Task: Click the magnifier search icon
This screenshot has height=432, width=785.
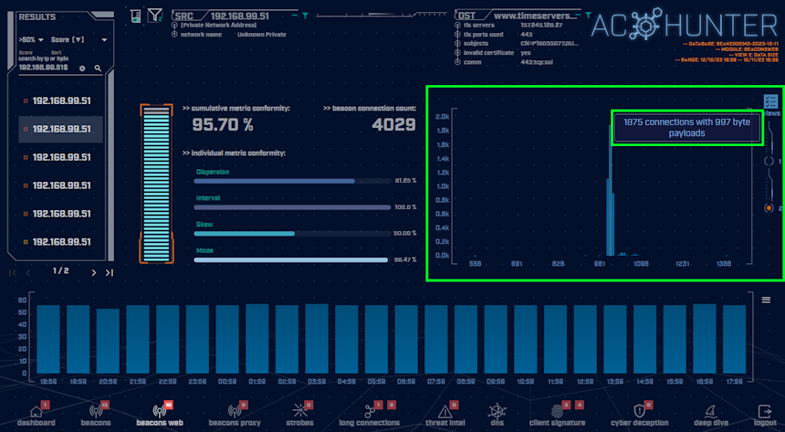Action: tap(98, 68)
